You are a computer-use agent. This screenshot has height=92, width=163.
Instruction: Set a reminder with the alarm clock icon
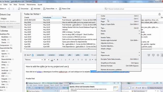[x=149, y=55]
